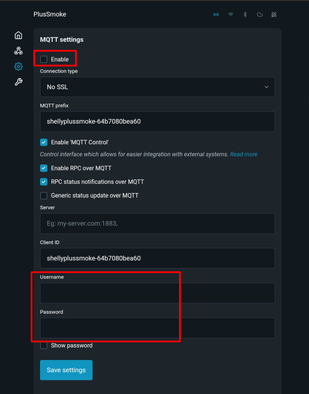Viewport: 309px width, 394px height.
Task: Disable RPC status notifications over MQTT
Action: point(44,182)
